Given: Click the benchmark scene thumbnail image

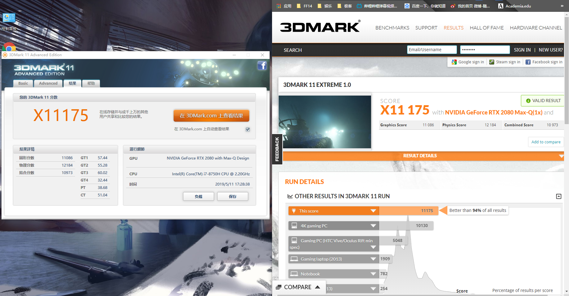Looking at the screenshot, I should [325, 122].
